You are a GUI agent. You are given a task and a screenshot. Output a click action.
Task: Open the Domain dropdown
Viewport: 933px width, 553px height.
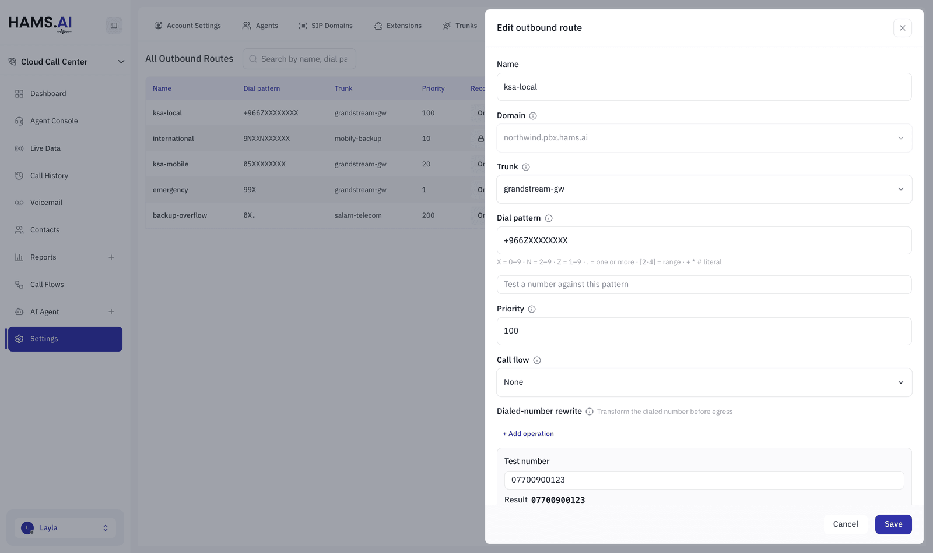[704, 138]
